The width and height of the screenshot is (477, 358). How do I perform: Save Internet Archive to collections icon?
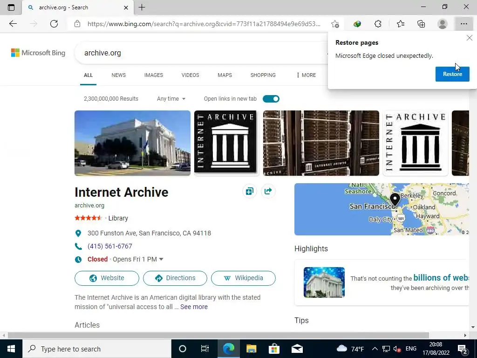(250, 191)
